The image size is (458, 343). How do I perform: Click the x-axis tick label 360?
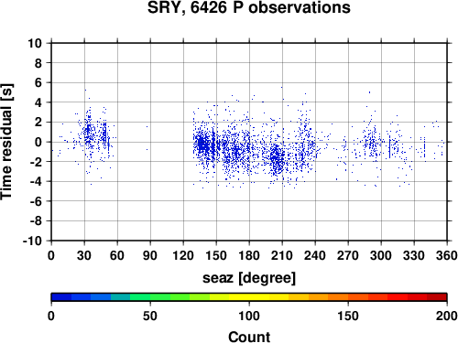tap(447, 255)
